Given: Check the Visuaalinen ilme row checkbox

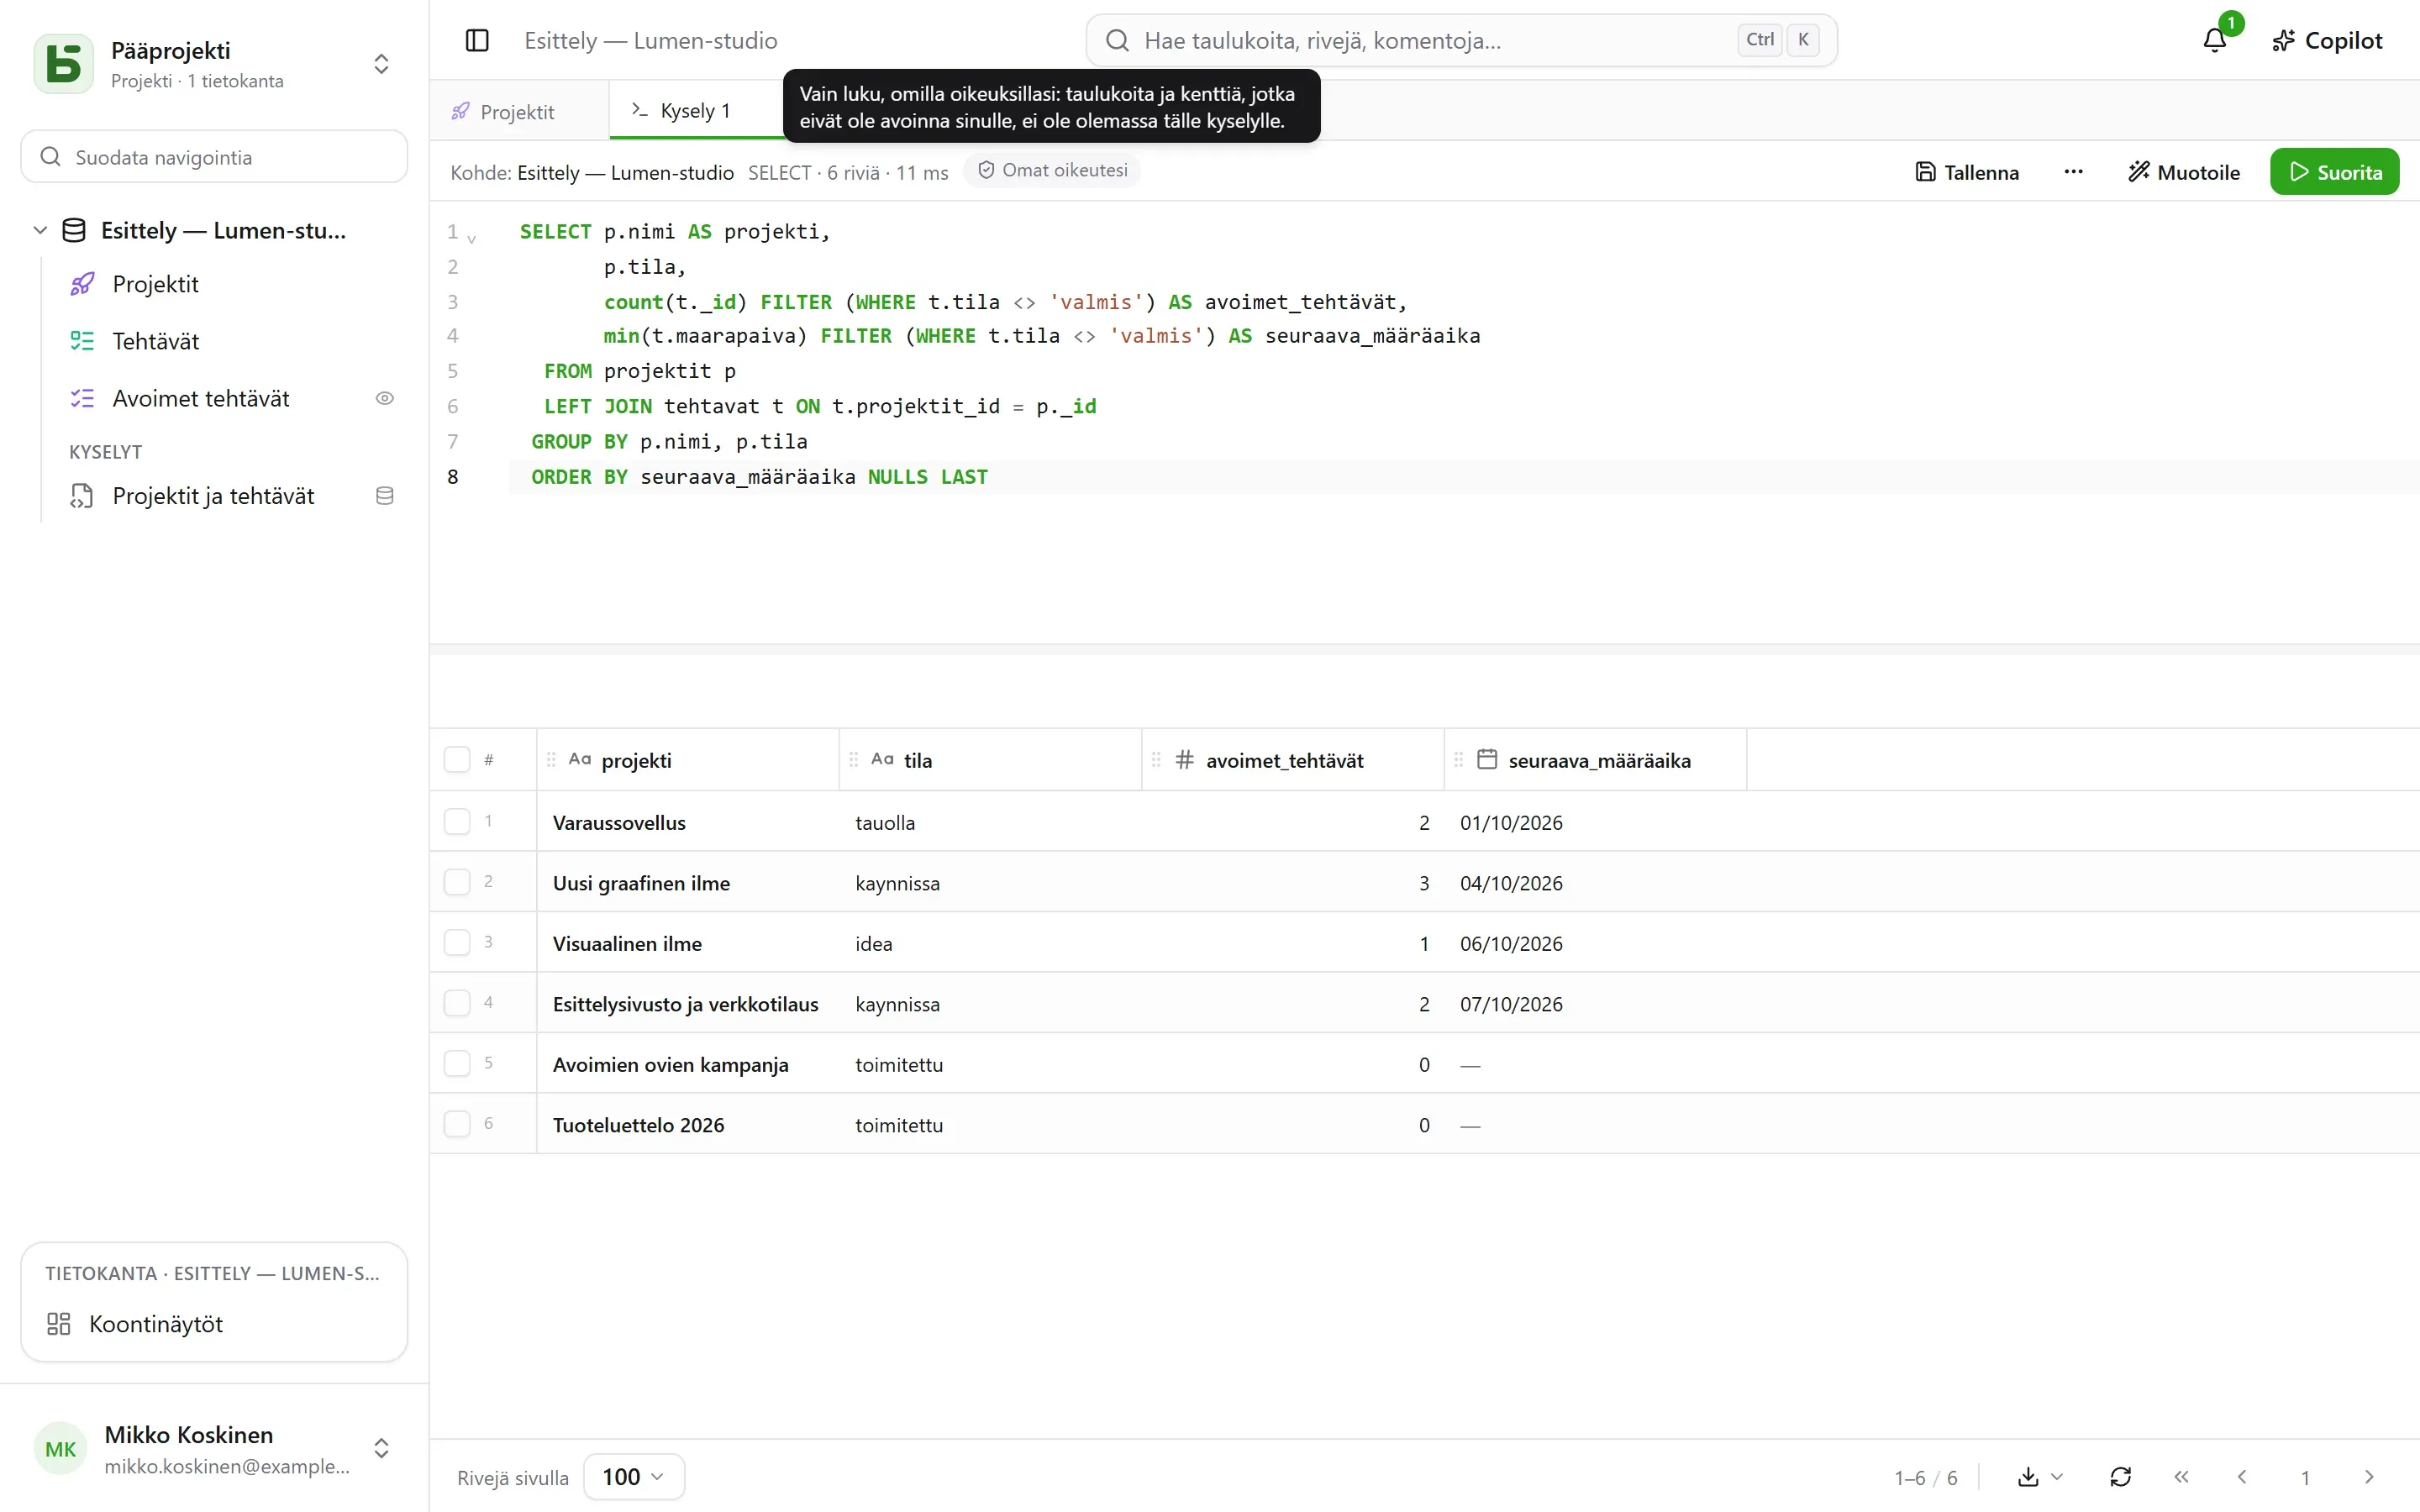Looking at the screenshot, I should point(457,943).
